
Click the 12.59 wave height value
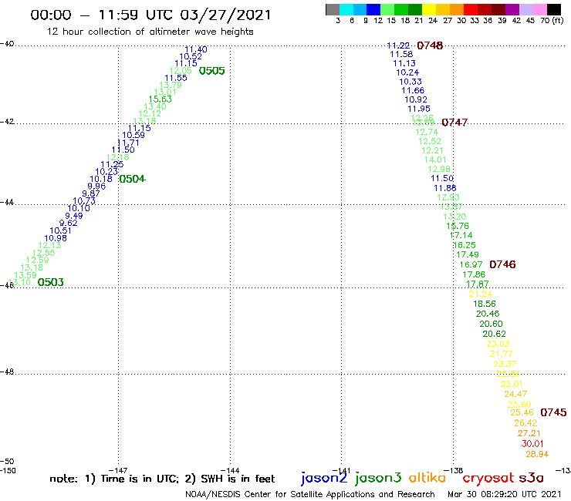tap(37, 260)
